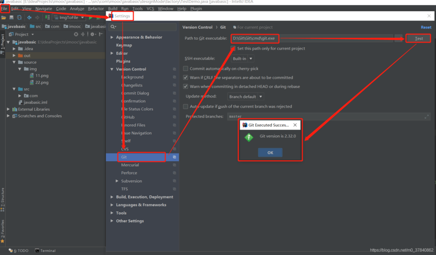Click the locate/scroll-from-source icon in Project panel

coord(76,34)
